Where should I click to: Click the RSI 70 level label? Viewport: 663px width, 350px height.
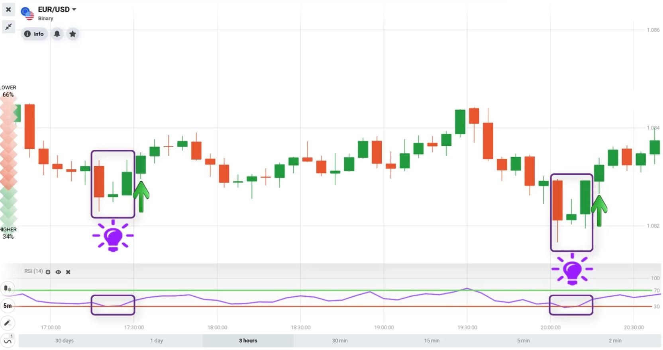tap(657, 290)
